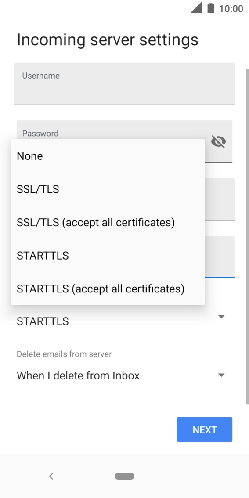Pick STARTTLS from the list
The height and width of the screenshot is (498, 249).
pyautogui.click(x=108, y=256)
